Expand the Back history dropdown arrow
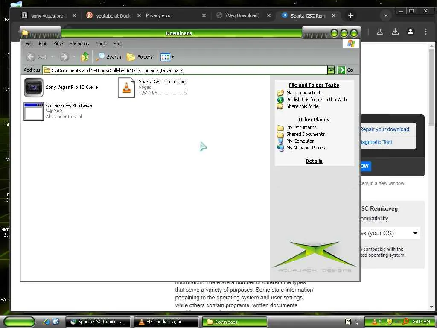Screen dimensions: 437x328 click(52, 57)
